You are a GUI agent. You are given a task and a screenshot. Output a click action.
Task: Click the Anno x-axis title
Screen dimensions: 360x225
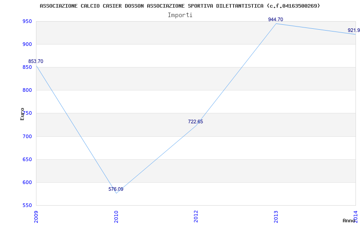click(349, 220)
